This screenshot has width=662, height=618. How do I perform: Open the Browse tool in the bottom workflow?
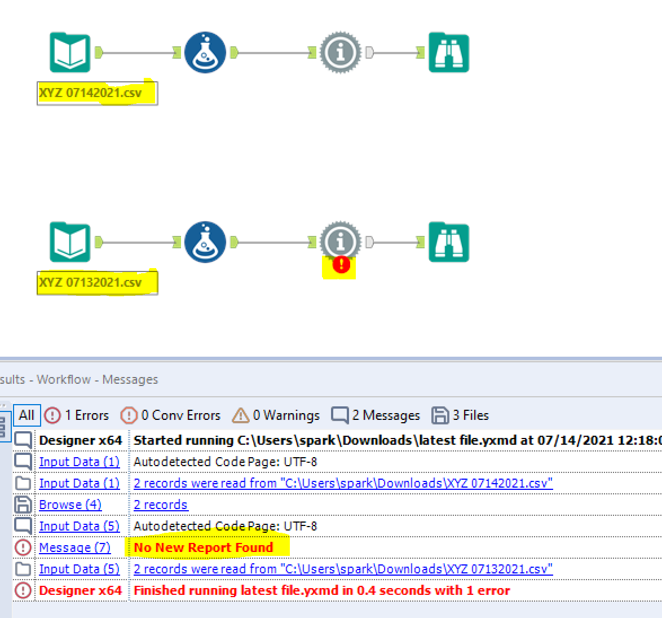point(449,242)
